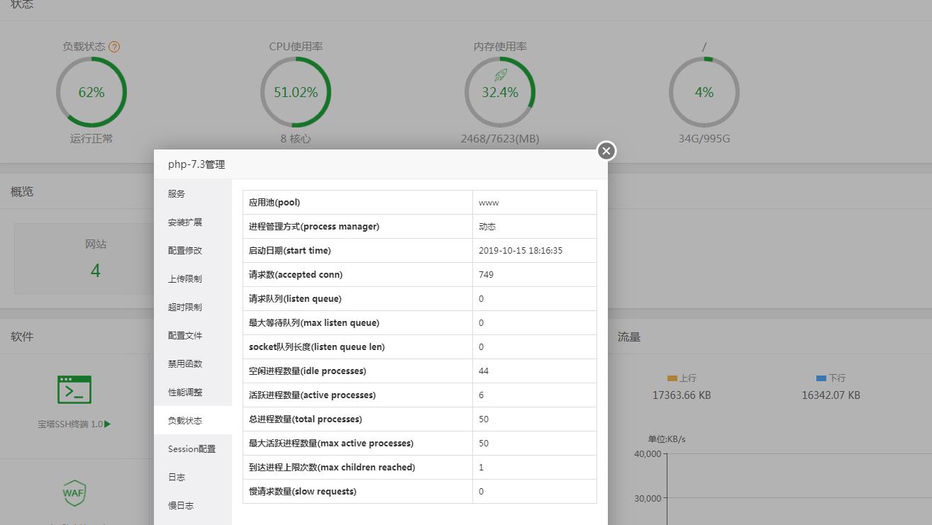Toggle the 上行 upstream legend swatch
This screenshot has width=932, height=525.
tap(672, 378)
